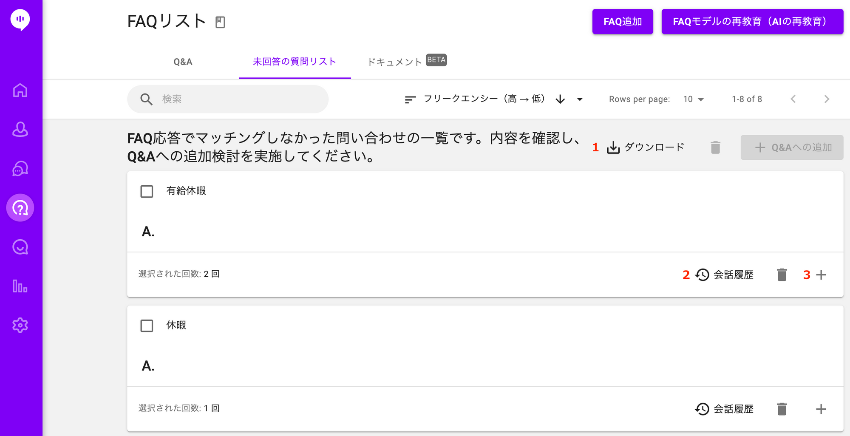Delete the 休暇 question via trash icon
Screen dimensions: 850x436
click(782, 409)
